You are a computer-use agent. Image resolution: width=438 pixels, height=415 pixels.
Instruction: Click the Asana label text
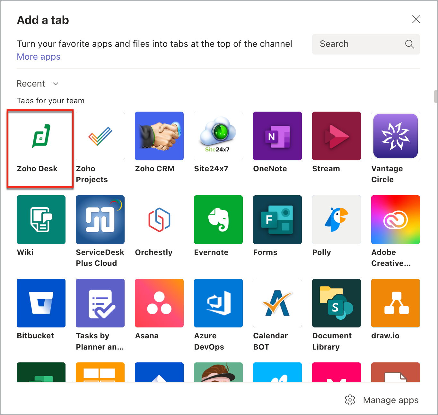pos(147,336)
